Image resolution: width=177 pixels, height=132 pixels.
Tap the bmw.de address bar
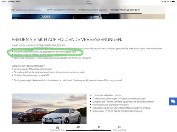88,4
